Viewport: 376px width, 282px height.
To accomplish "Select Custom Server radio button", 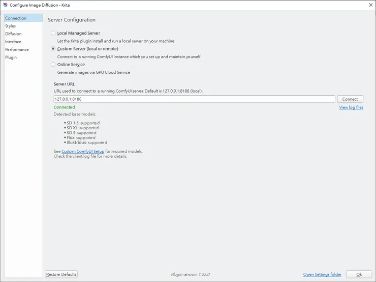I will coord(53,49).
